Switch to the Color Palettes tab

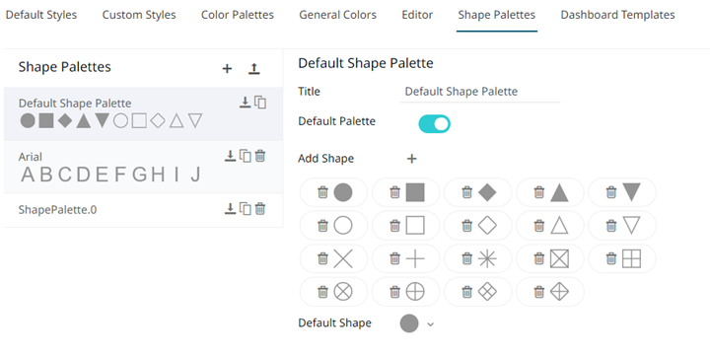[238, 15]
